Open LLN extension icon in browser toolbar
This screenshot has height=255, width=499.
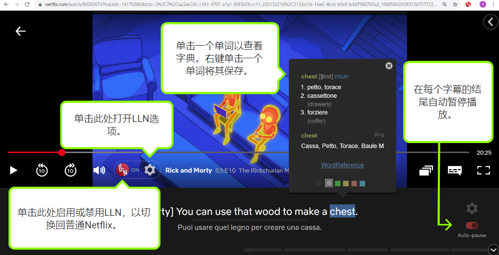(x=468, y=5)
